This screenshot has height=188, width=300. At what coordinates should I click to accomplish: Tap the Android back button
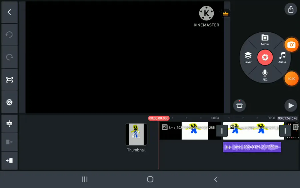[x=216, y=179]
